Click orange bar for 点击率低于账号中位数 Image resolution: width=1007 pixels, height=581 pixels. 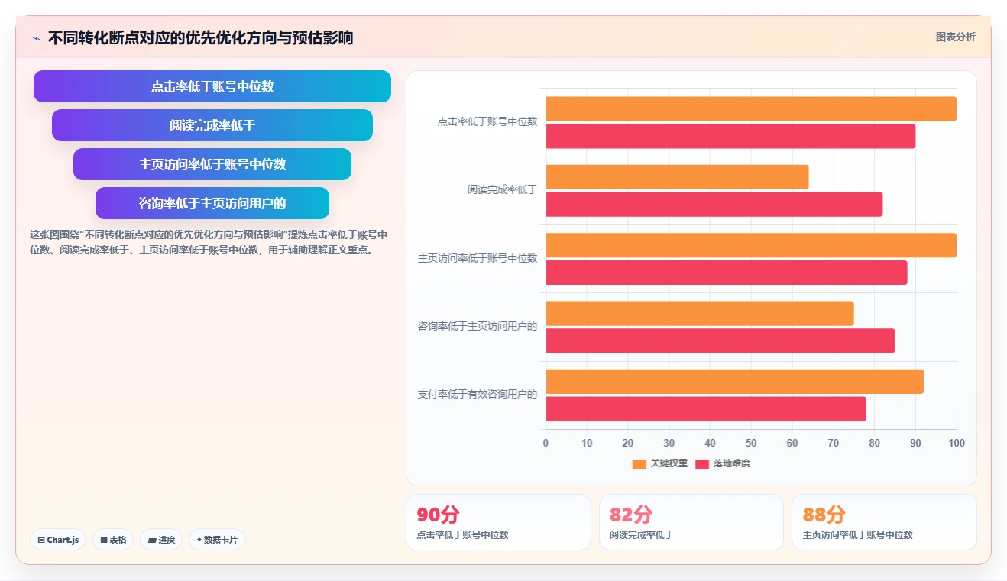point(751,108)
